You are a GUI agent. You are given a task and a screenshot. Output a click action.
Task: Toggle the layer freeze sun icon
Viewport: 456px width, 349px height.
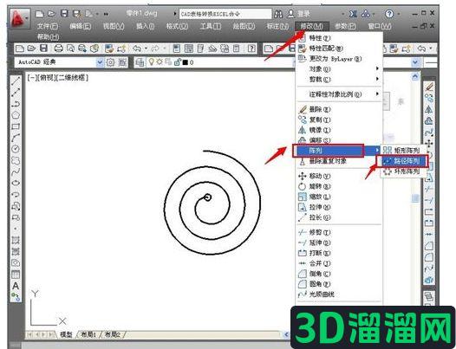pyautogui.click(x=160, y=61)
